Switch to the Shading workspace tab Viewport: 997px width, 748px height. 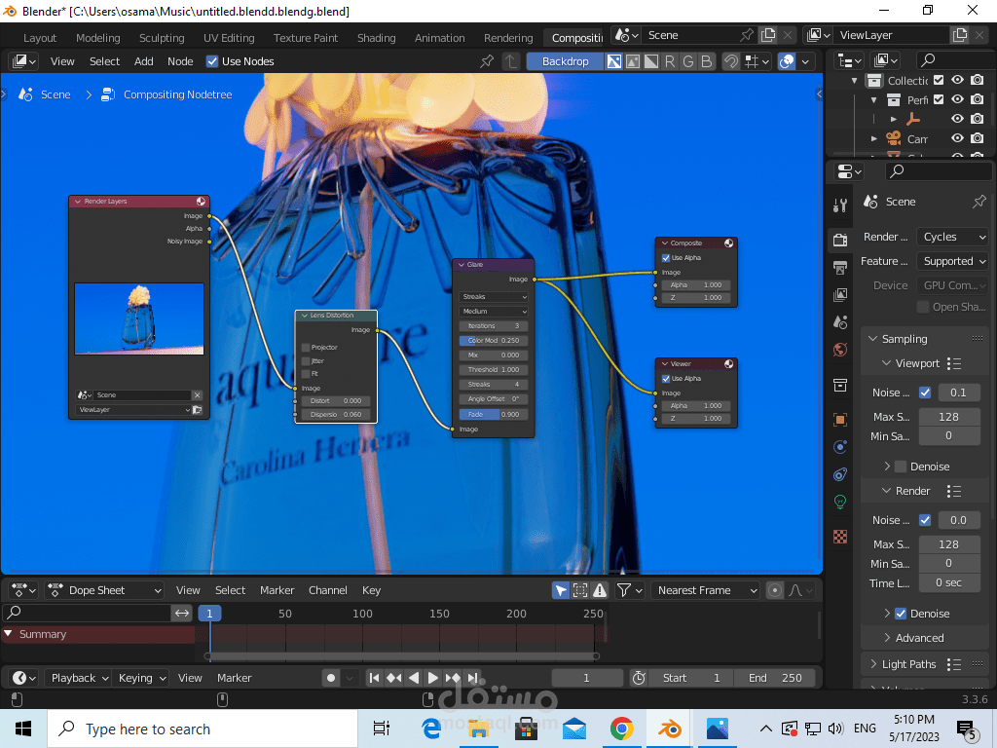pos(377,38)
